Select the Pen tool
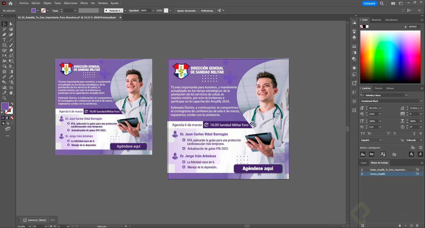The image size is (425, 228). click(x=4, y=34)
